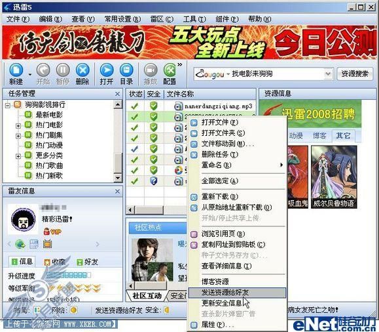379x332 pixels.
Task: Switch to the 收藏 tab
Action: pyautogui.click(x=55, y=262)
